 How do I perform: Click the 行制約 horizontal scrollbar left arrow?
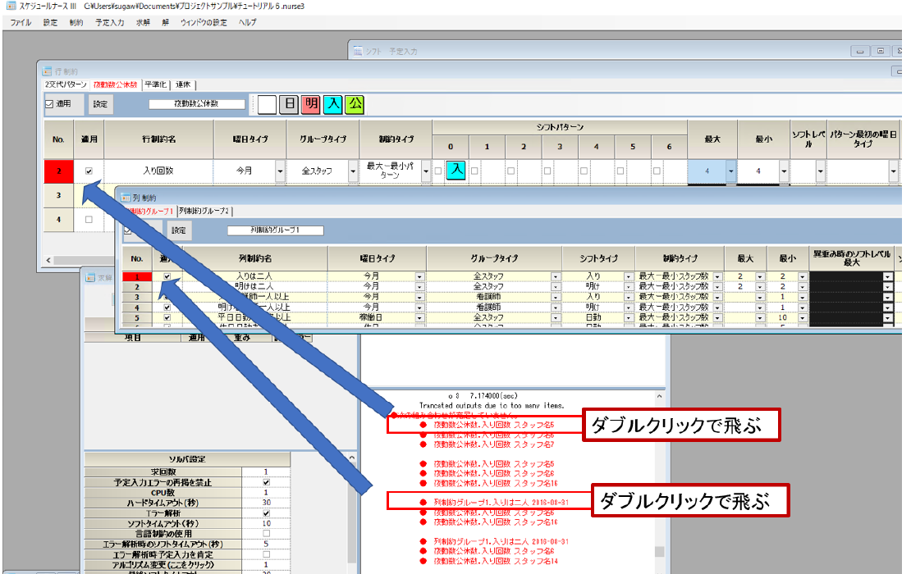click(48, 260)
